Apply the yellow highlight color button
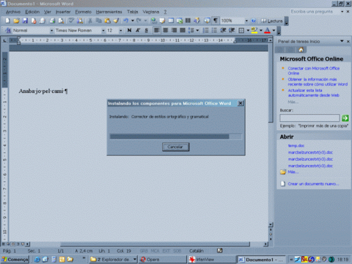The width and height of the screenshot is (352, 264). pos(254,30)
